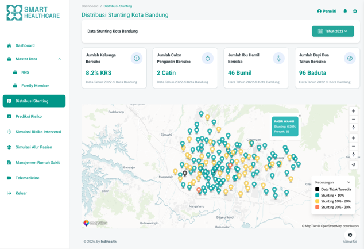364x249 pixels.
Task: Click the Kutawaringin label on the map
Action: (149, 223)
